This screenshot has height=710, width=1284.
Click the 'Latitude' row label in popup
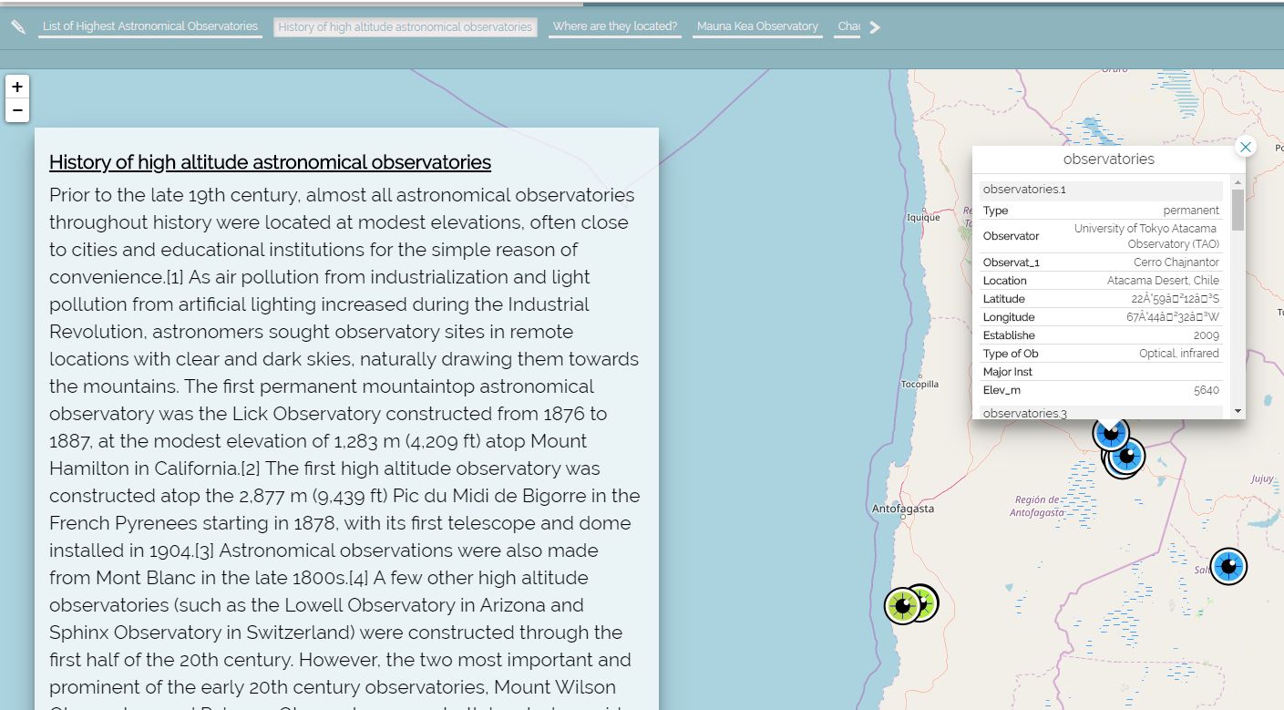[x=1004, y=299]
